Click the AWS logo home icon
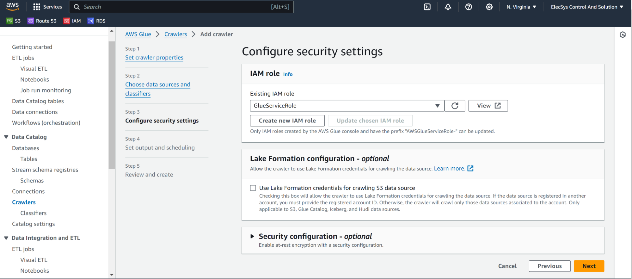This screenshot has width=632, height=279. tap(13, 6)
